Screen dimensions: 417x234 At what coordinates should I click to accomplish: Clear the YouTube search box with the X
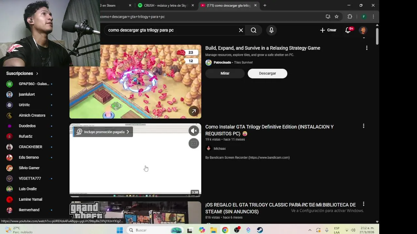tap(241, 30)
